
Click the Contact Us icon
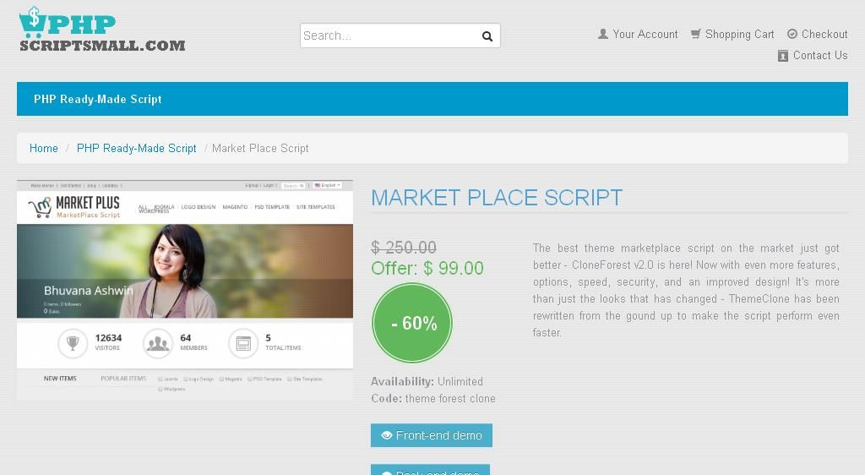coord(783,56)
